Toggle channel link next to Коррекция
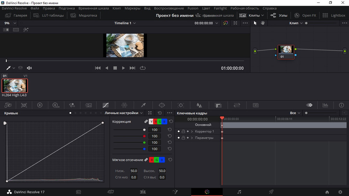Screen dimensions: 349x196 coord(146,121)
